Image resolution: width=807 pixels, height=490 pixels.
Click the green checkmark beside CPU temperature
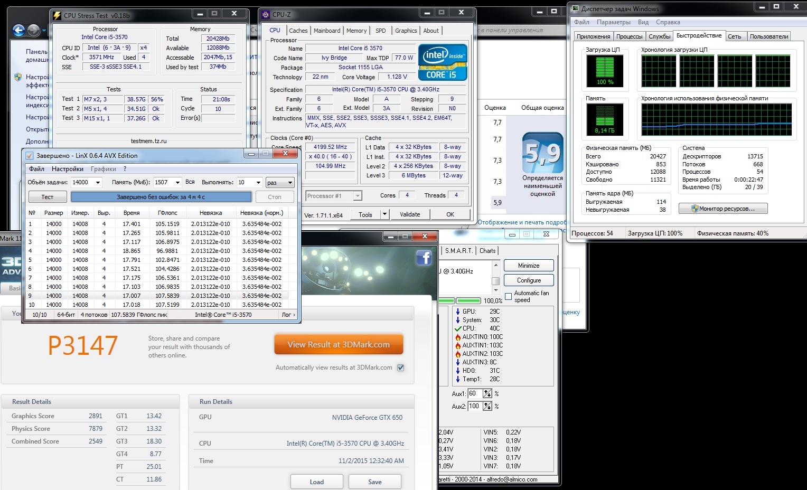tap(457, 328)
